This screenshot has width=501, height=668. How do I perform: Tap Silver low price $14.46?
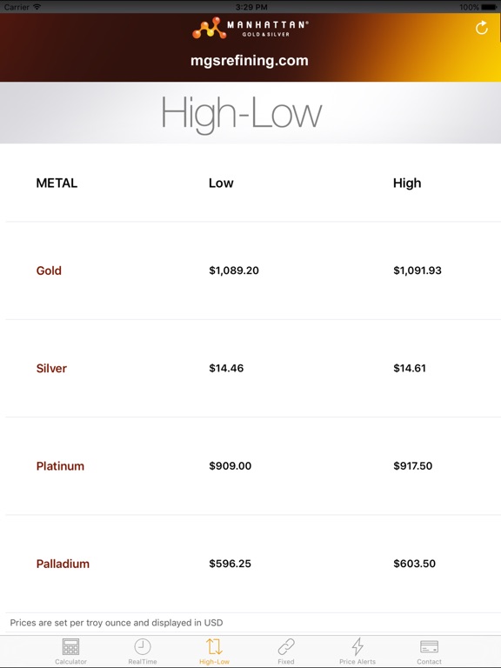point(226,368)
